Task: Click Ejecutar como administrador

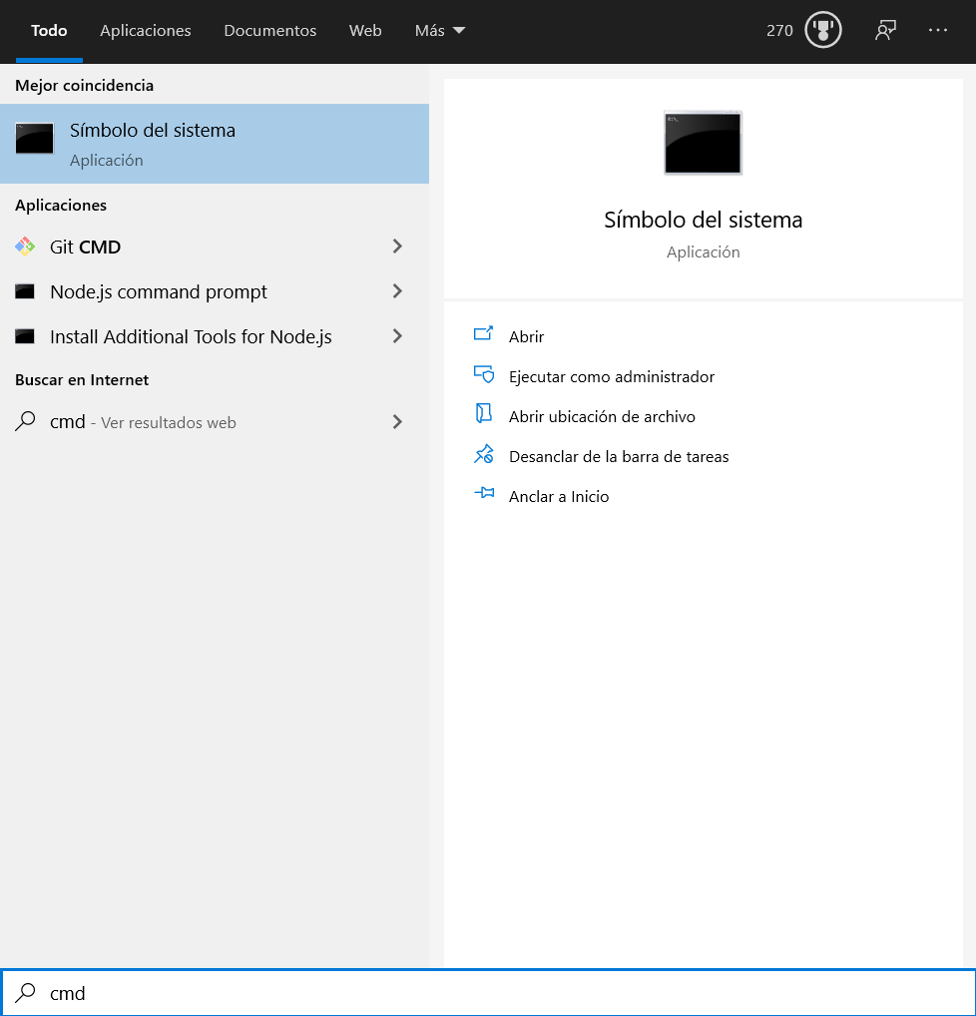Action: click(x=612, y=376)
